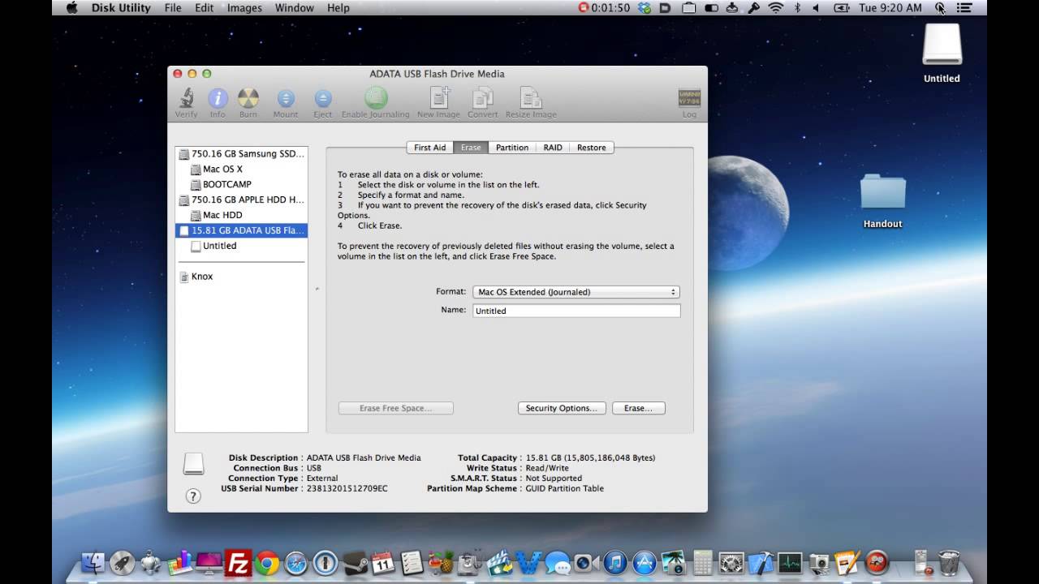This screenshot has height=584, width=1039.
Task: Open App Store from the Dock
Action: pyautogui.click(x=645, y=562)
